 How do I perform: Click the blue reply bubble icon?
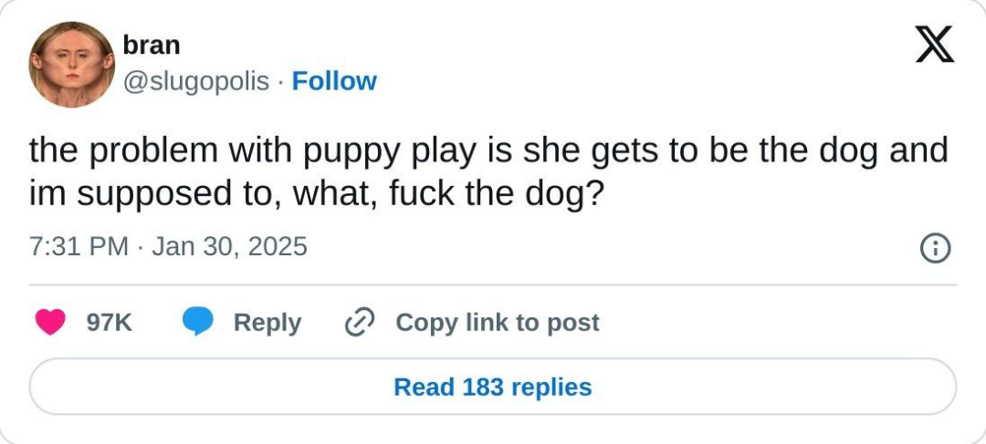[x=197, y=322]
